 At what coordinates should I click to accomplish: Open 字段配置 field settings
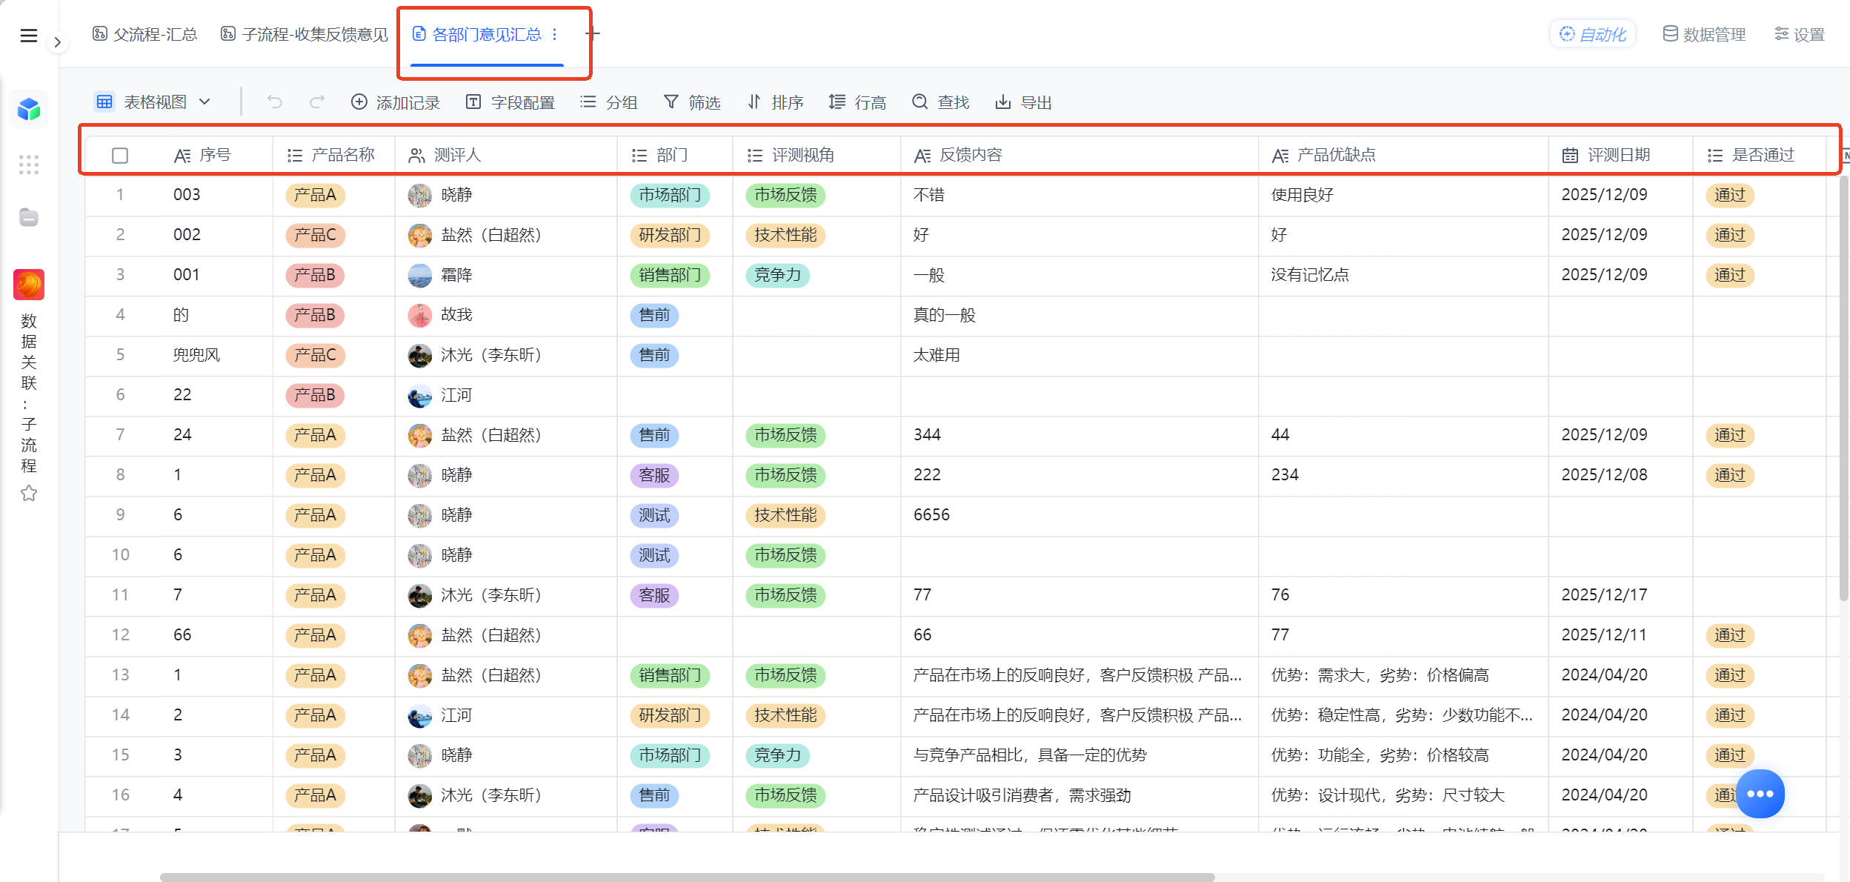(x=510, y=102)
